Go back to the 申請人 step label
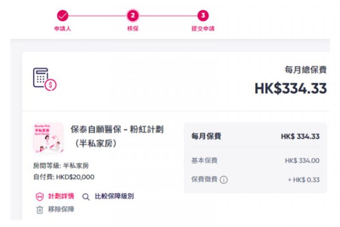340x227 pixels. tap(62, 28)
